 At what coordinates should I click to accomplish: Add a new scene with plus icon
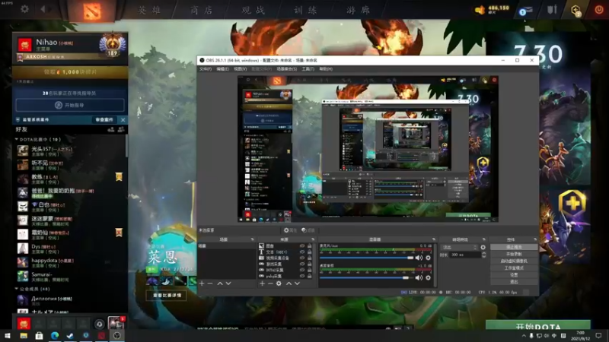click(x=202, y=283)
